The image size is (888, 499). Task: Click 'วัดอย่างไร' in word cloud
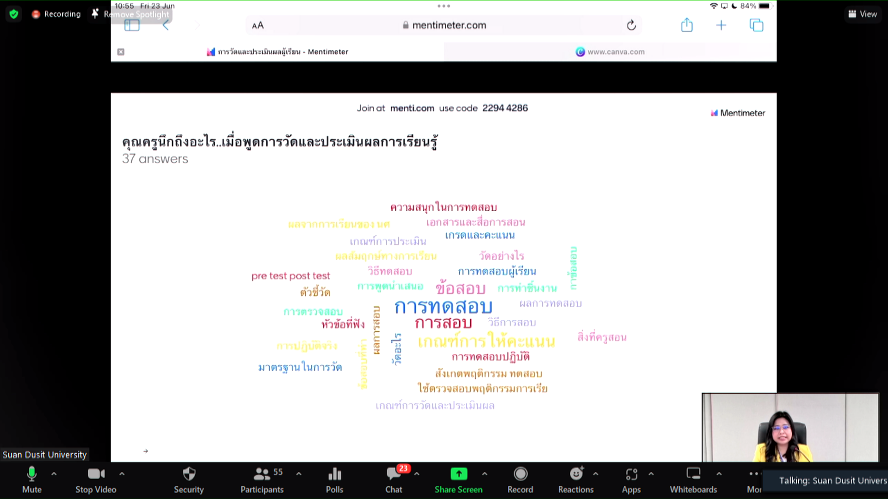[501, 256]
